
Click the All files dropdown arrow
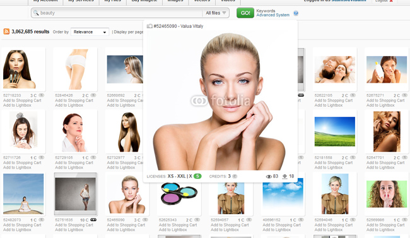click(x=224, y=13)
